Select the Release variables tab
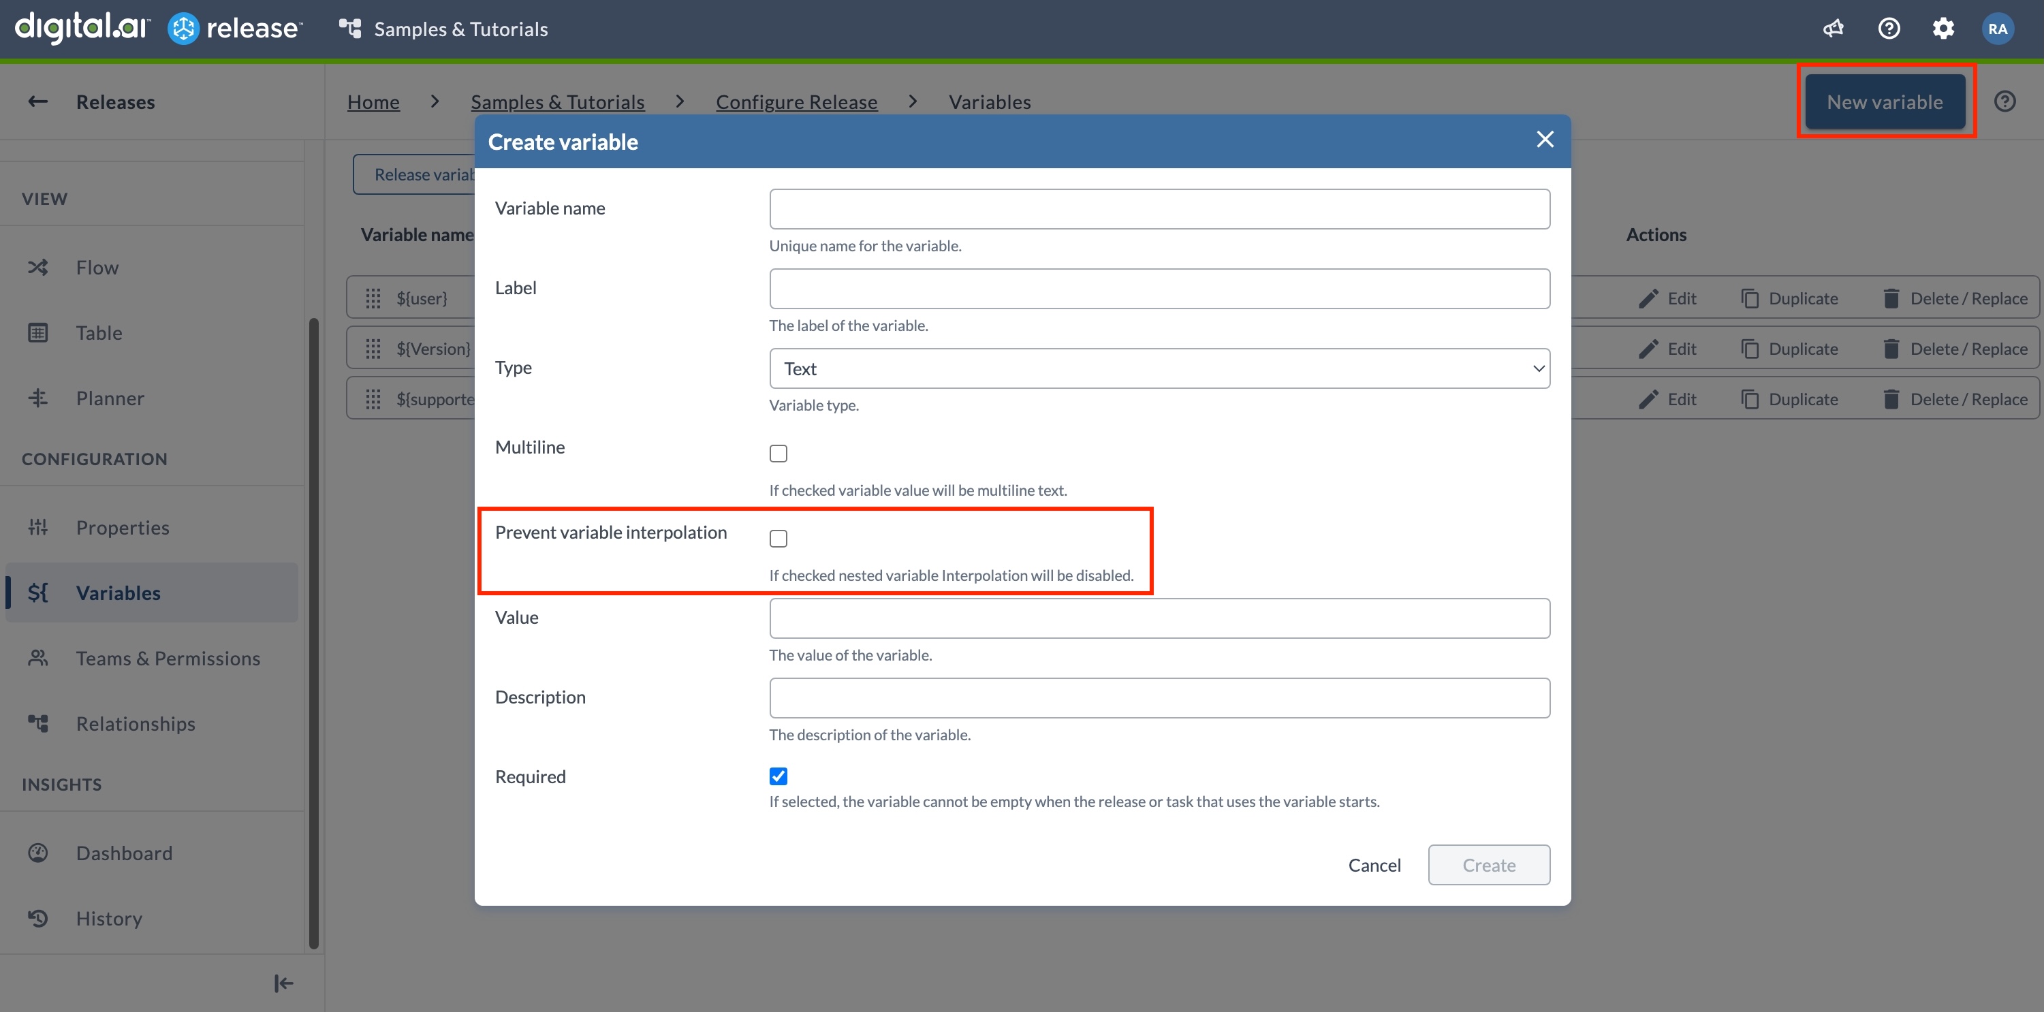The width and height of the screenshot is (2044, 1012). tap(414, 174)
